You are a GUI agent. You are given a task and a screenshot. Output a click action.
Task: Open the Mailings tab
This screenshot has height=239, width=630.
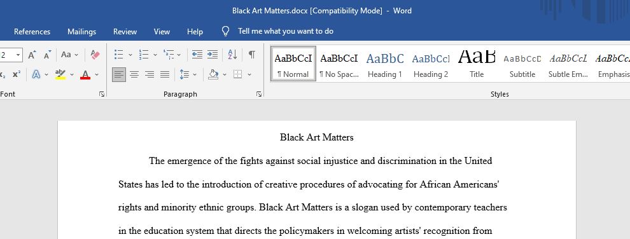coord(82,32)
